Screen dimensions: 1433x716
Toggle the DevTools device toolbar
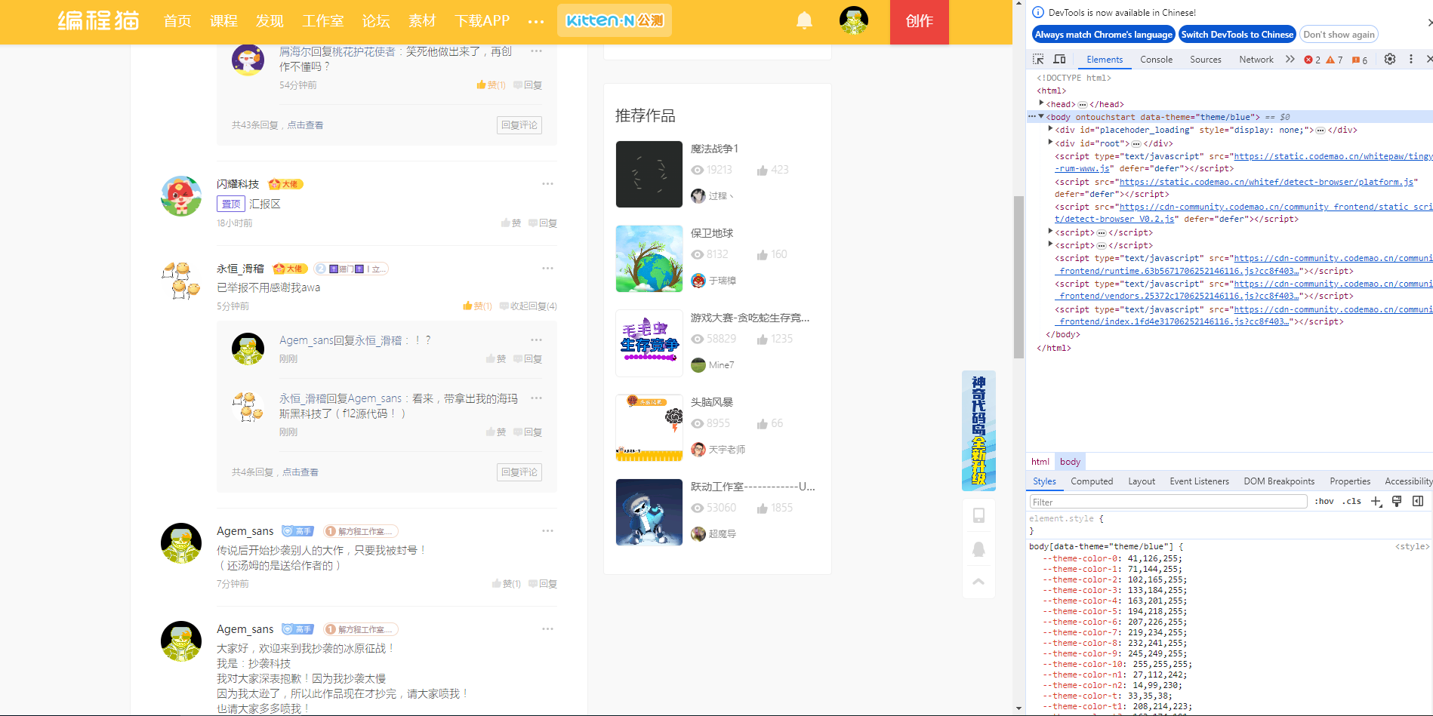coord(1060,60)
